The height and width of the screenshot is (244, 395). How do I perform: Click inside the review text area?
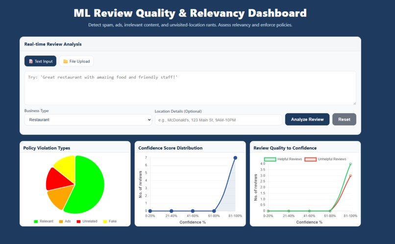pyautogui.click(x=190, y=88)
